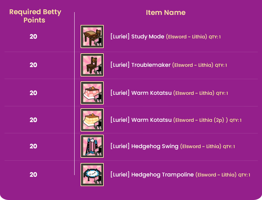Image resolution: width=262 pixels, height=200 pixels.
Task: Click the 20 points value for Troublemaker
Action: pos(33,65)
